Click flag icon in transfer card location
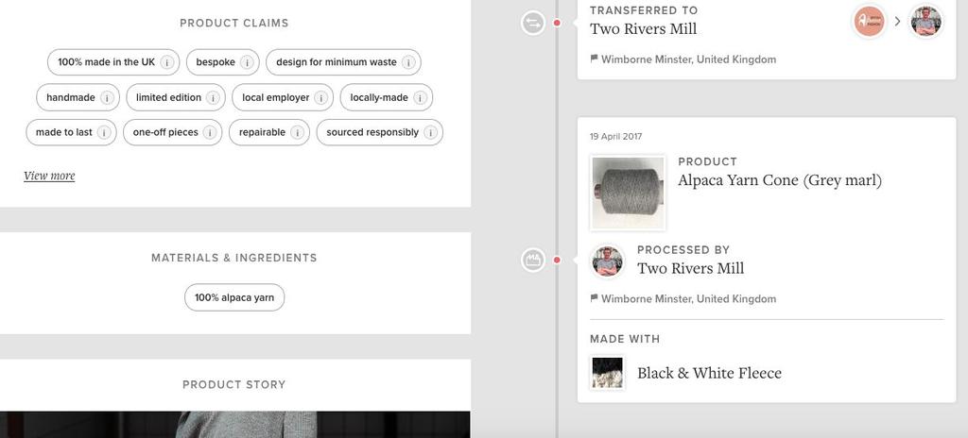Viewport: 968px width, 438px height. pyautogui.click(x=594, y=59)
